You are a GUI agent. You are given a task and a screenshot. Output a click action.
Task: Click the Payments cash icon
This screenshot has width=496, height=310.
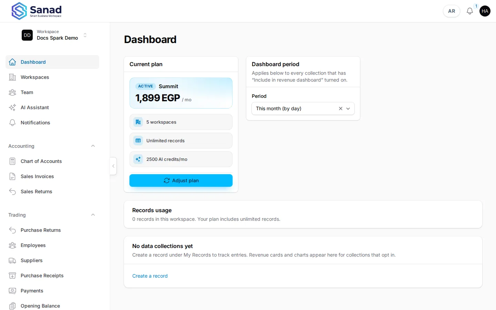(12, 291)
